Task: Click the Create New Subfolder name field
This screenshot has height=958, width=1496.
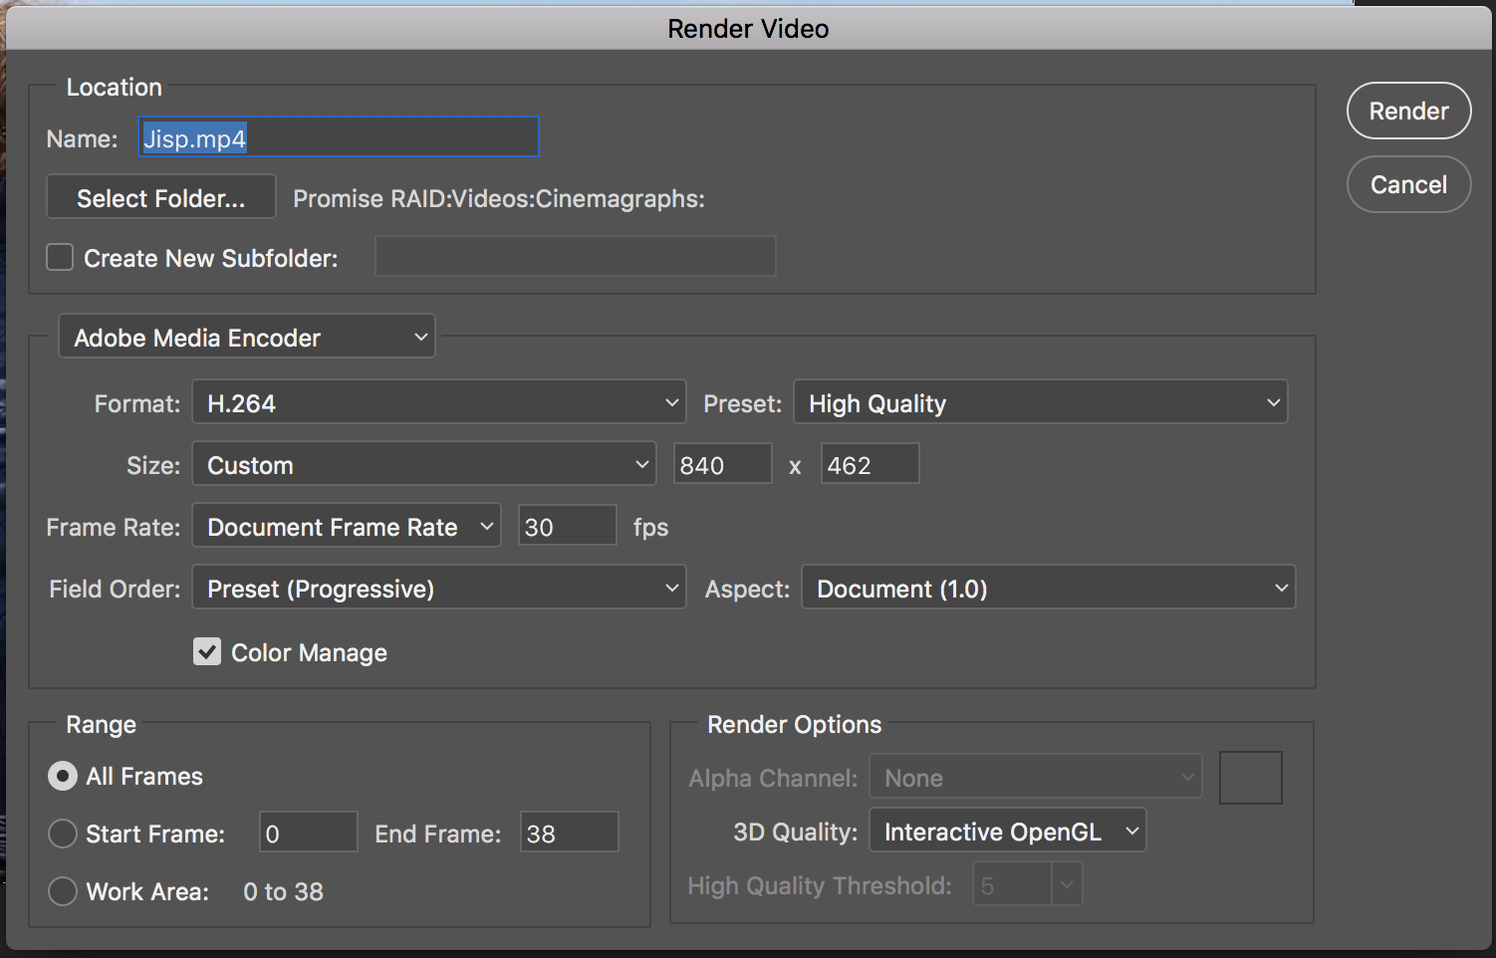Action: [x=575, y=256]
